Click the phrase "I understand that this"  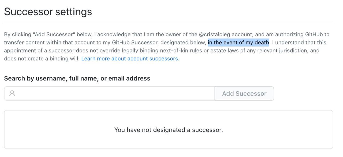tap(299, 42)
